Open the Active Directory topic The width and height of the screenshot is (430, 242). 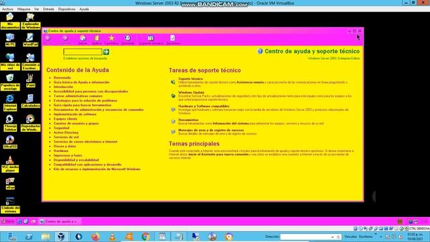[66, 132]
